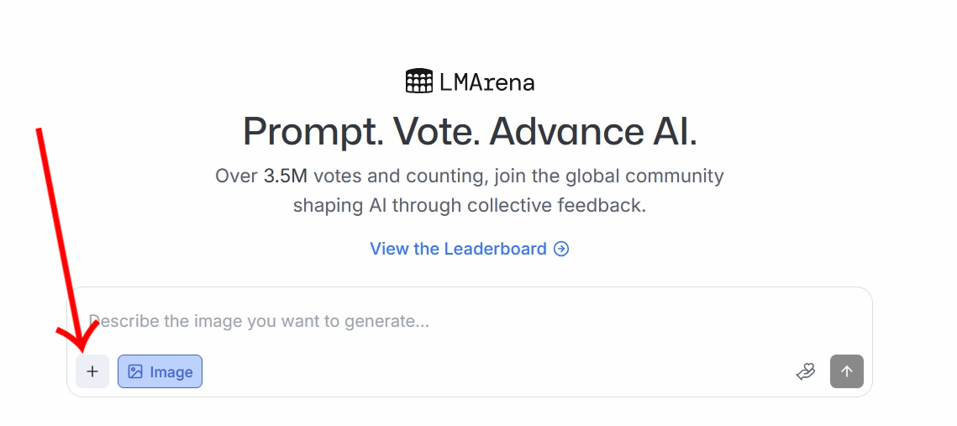Click the 'join the global community' text
This screenshot has height=426, width=957.
[x=609, y=176]
